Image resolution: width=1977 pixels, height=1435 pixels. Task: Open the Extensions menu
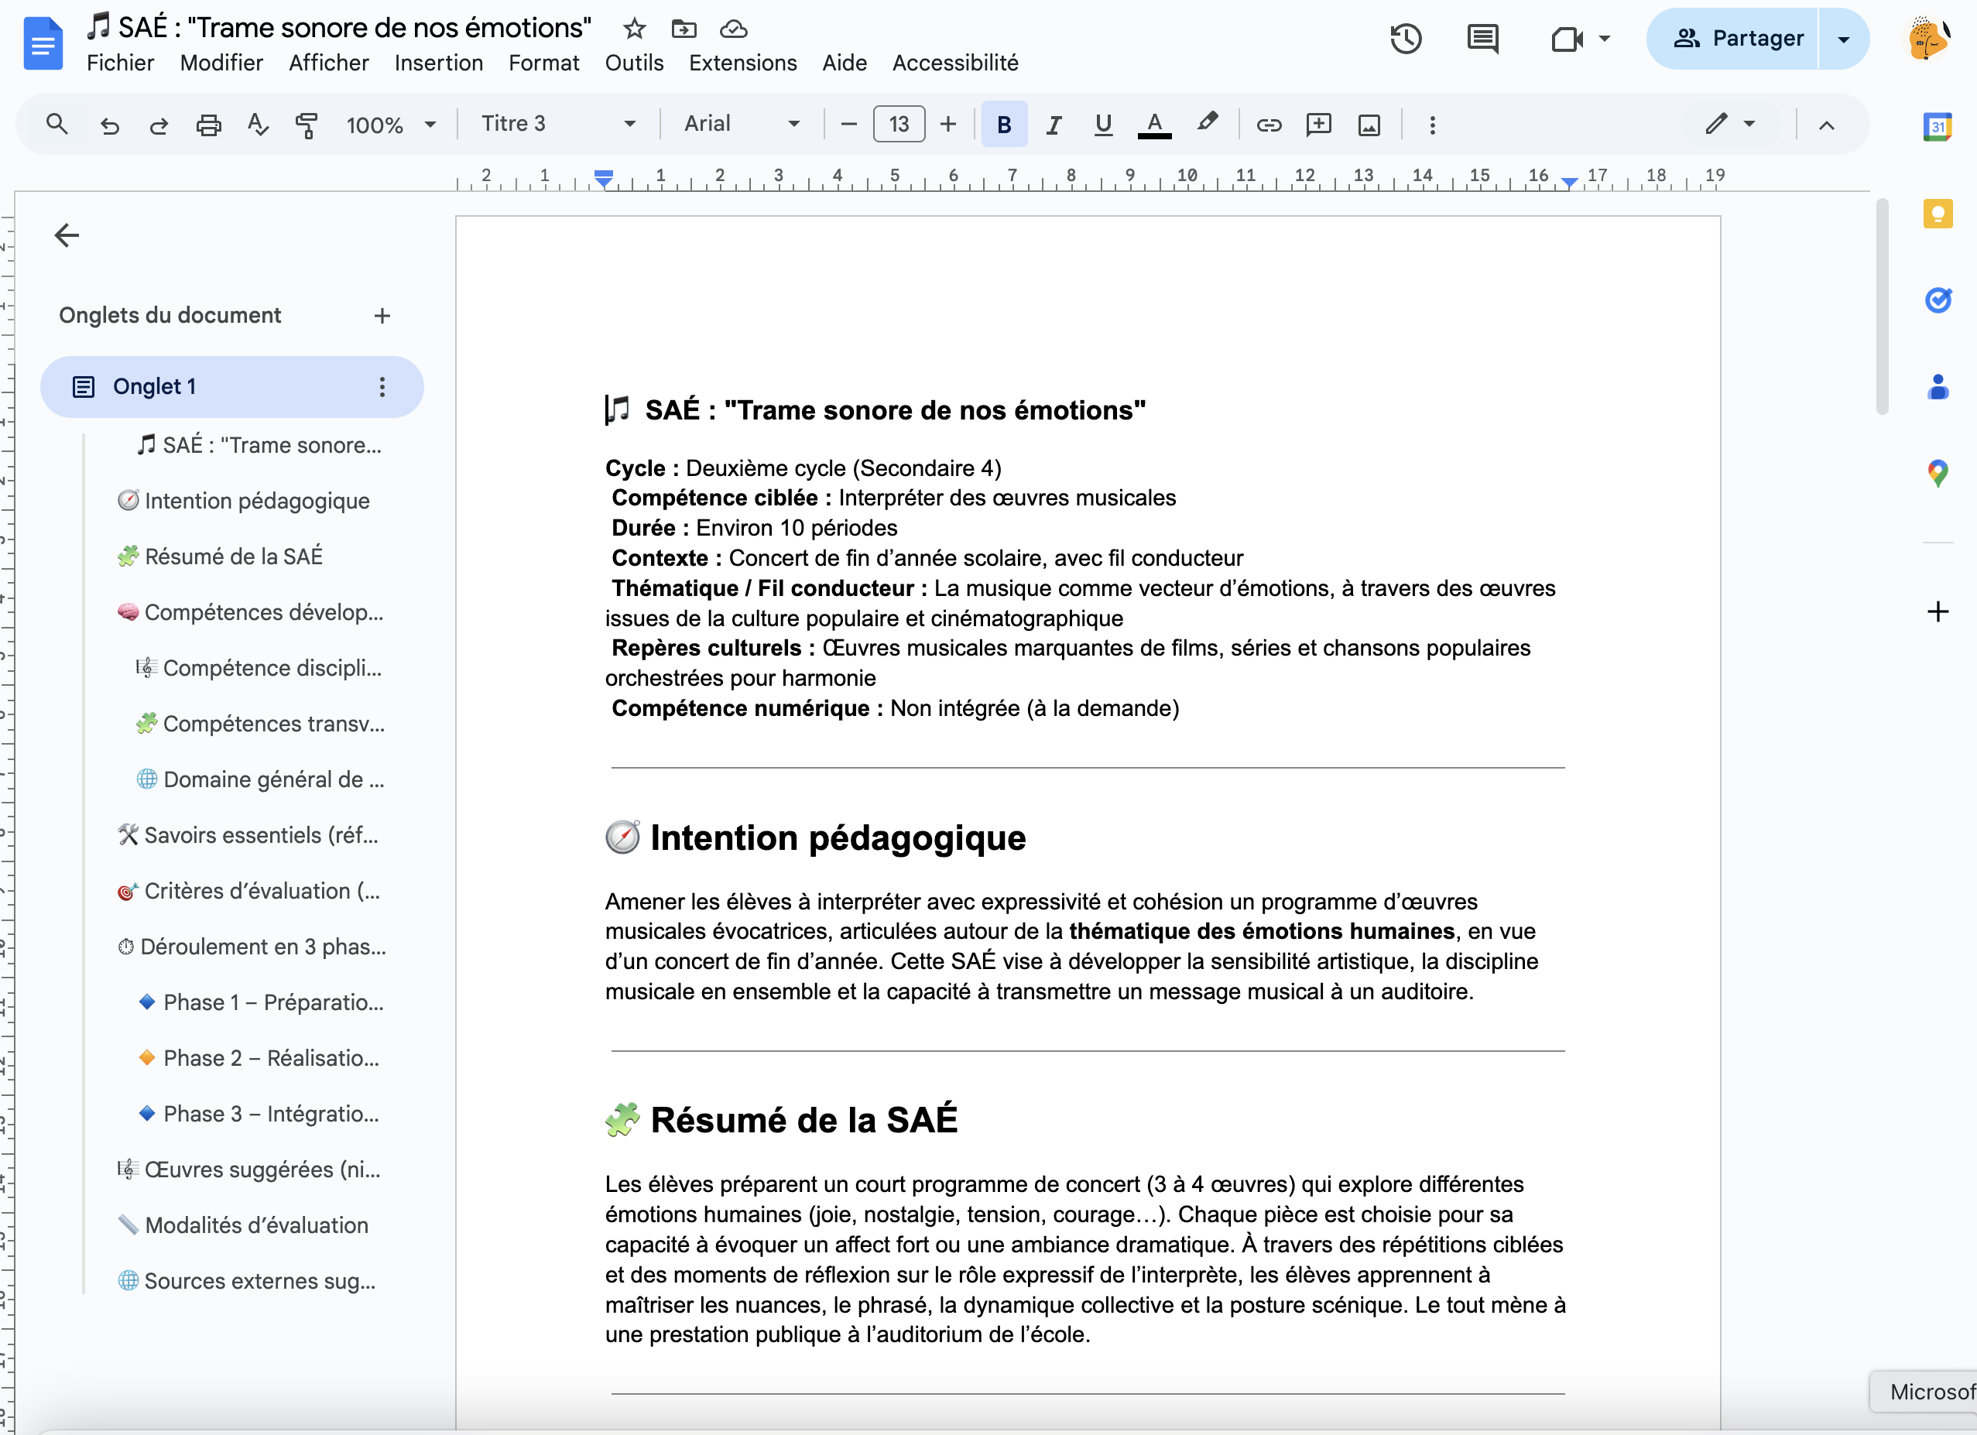click(x=742, y=63)
